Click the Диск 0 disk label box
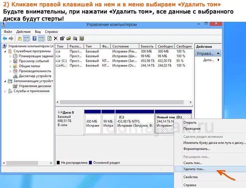Image resolution: width=246 pixels, height=188 pixels. coord(70,122)
